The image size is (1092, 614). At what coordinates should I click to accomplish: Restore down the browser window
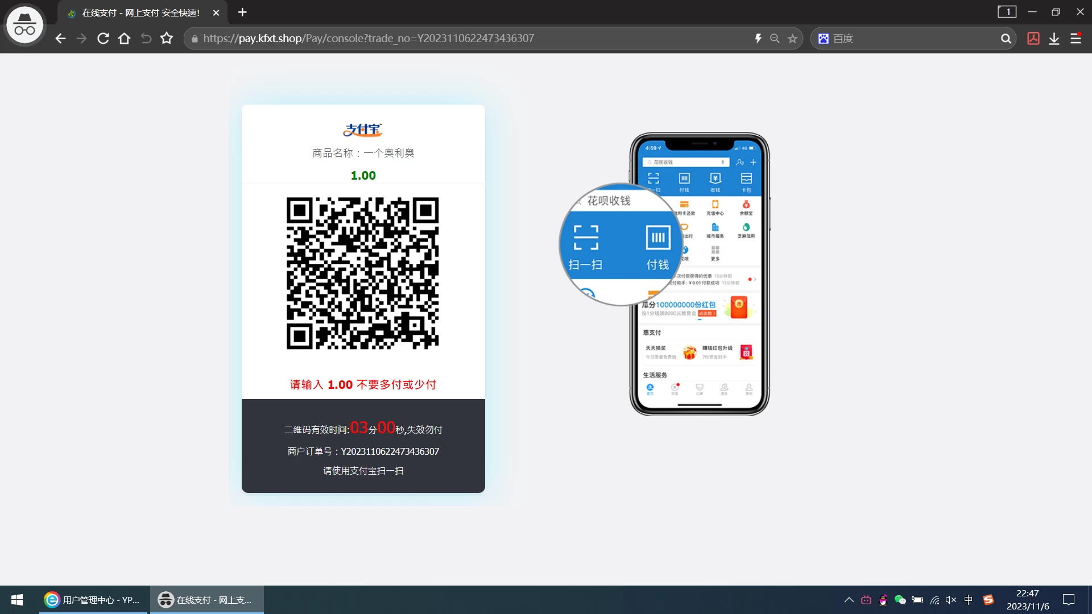(x=1056, y=12)
